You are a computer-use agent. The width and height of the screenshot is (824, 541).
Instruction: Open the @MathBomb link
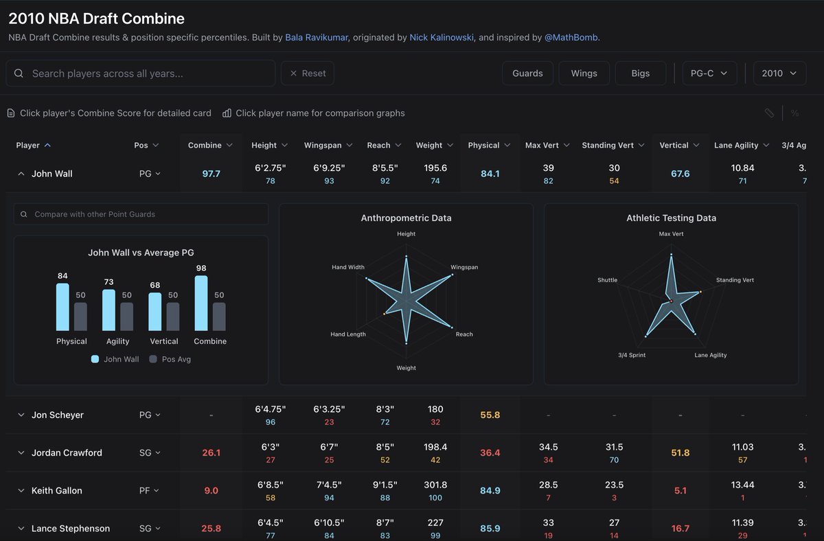tap(571, 37)
